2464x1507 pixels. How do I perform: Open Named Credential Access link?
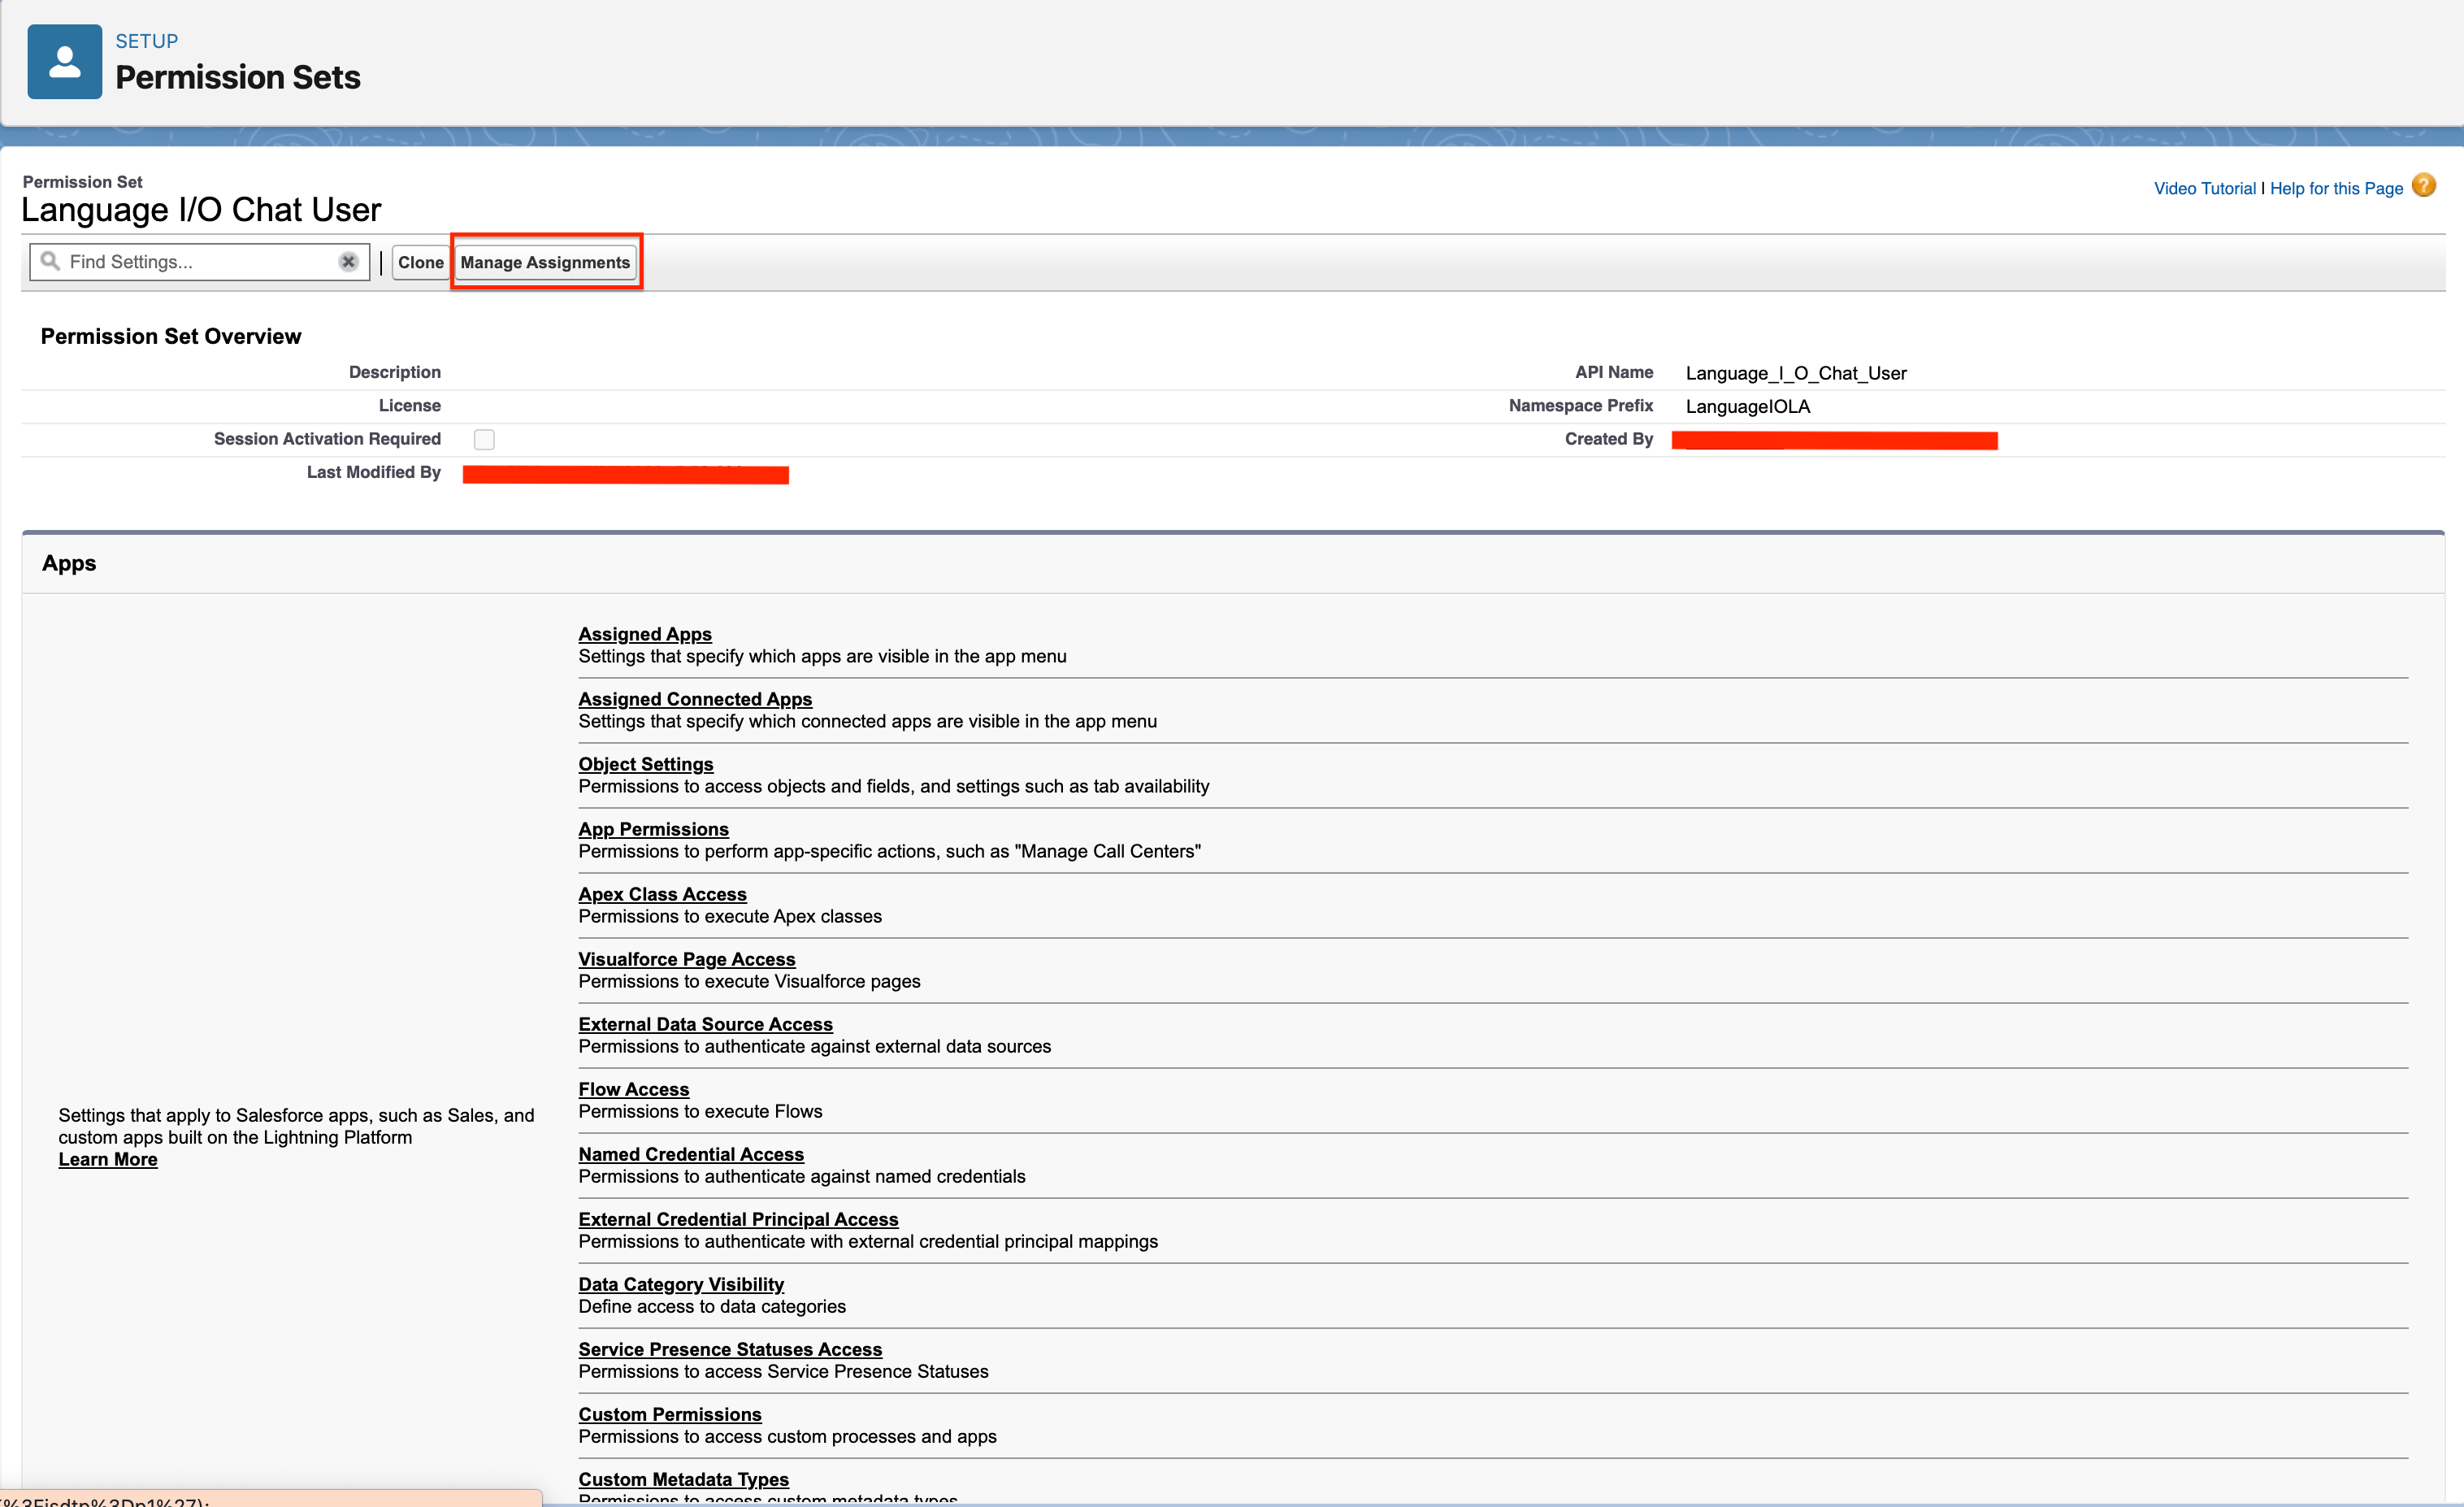click(x=691, y=1154)
